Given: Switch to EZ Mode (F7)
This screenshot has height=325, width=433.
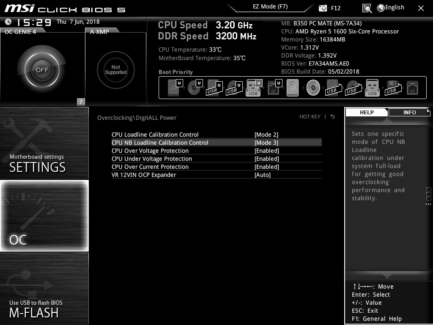Looking at the screenshot, I should (270, 6).
